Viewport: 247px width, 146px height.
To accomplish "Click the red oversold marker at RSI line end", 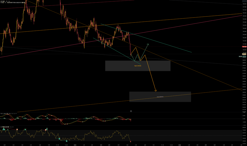I will [131, 141].
